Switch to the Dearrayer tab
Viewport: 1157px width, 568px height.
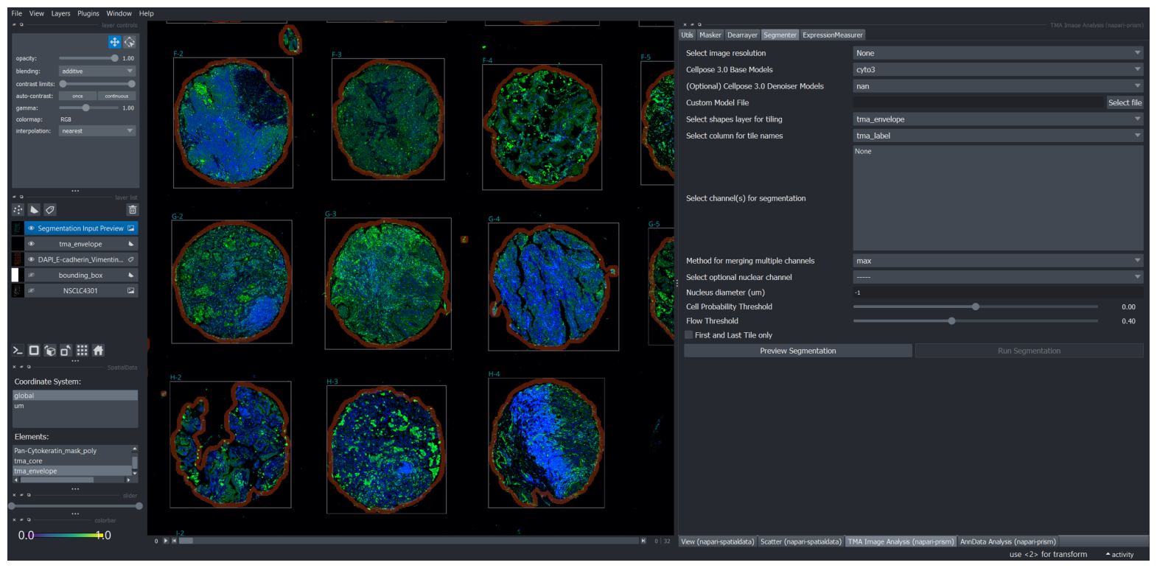[742, 35]
